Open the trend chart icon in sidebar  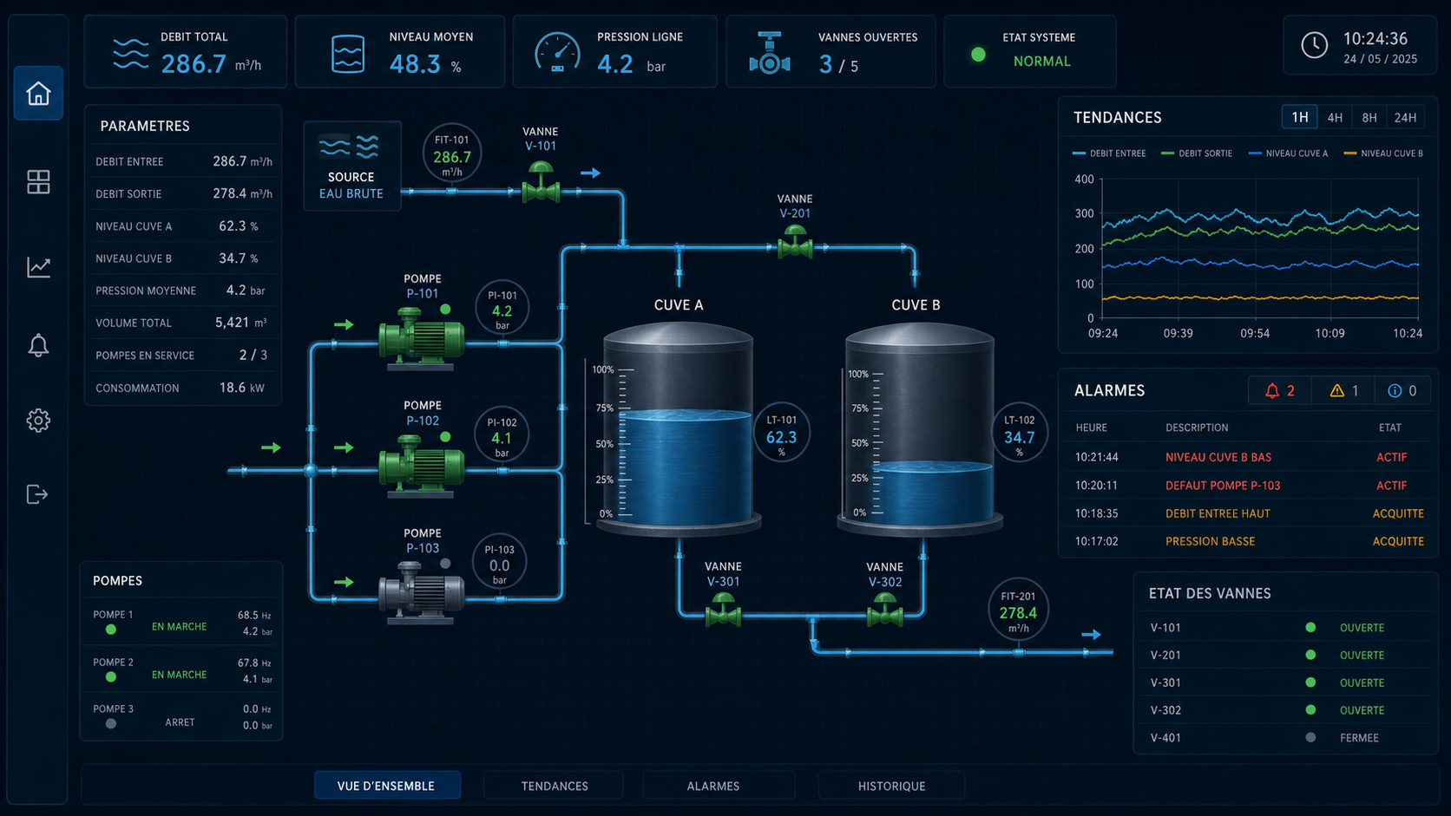point(38,267)
